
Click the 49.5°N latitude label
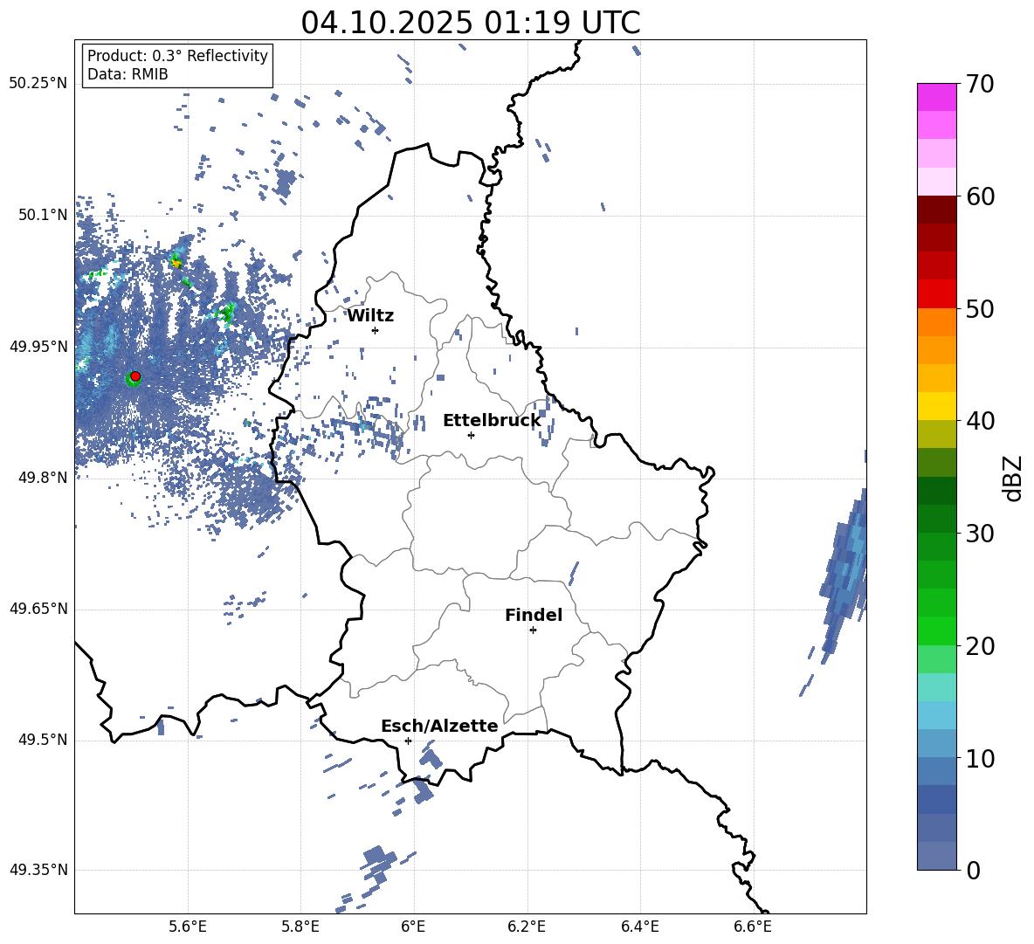click(x=44, y=740)
